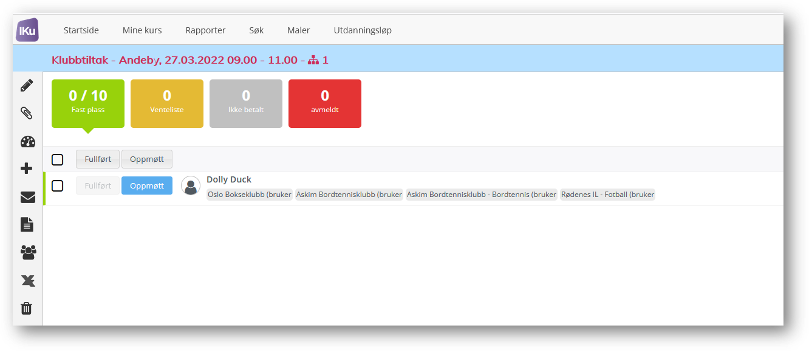The width and height of the screenshot is (809, 351).
Task: Click Dolly Duck's avatar icon
Action: click(x=191, y=186)
